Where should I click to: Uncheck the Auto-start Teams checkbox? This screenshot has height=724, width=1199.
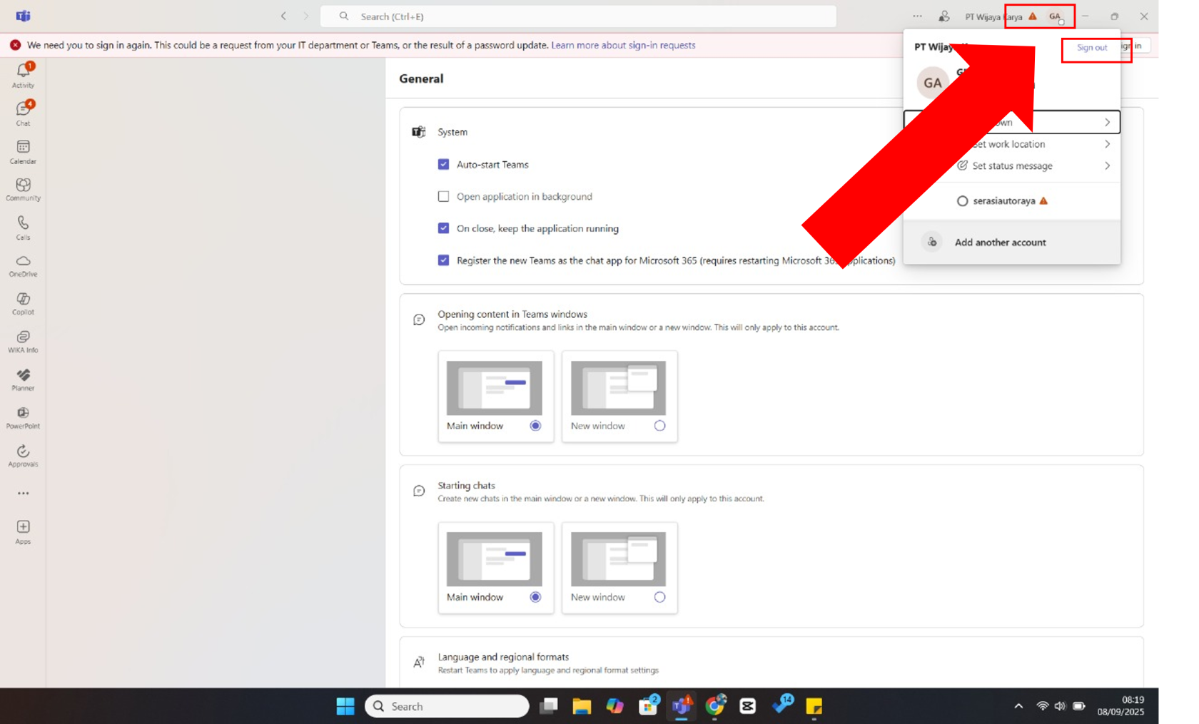[x=443, y=164]
